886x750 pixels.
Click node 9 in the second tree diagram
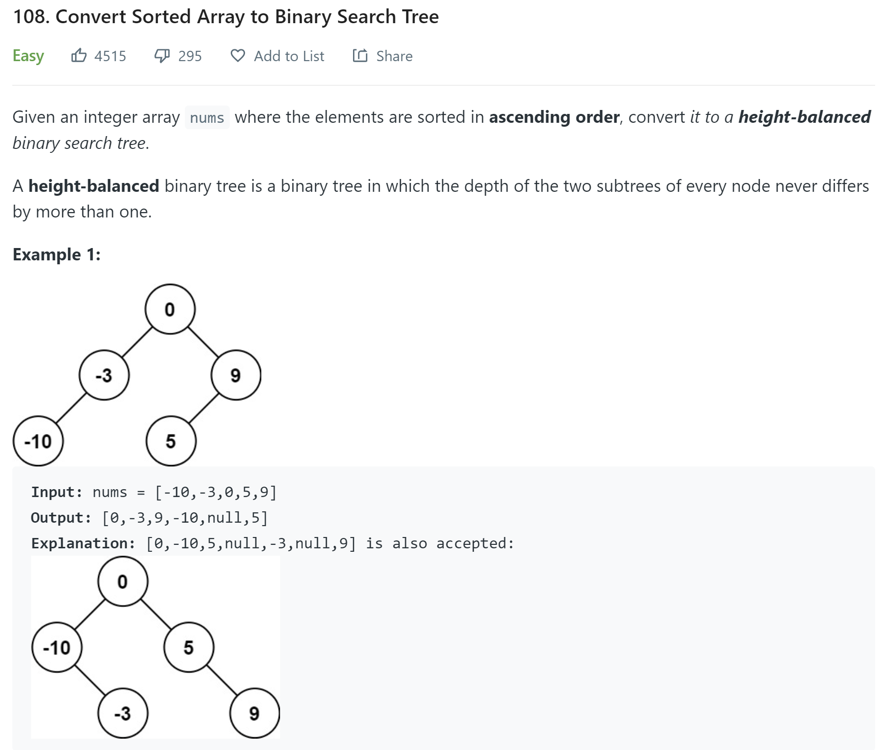[254, 712]
